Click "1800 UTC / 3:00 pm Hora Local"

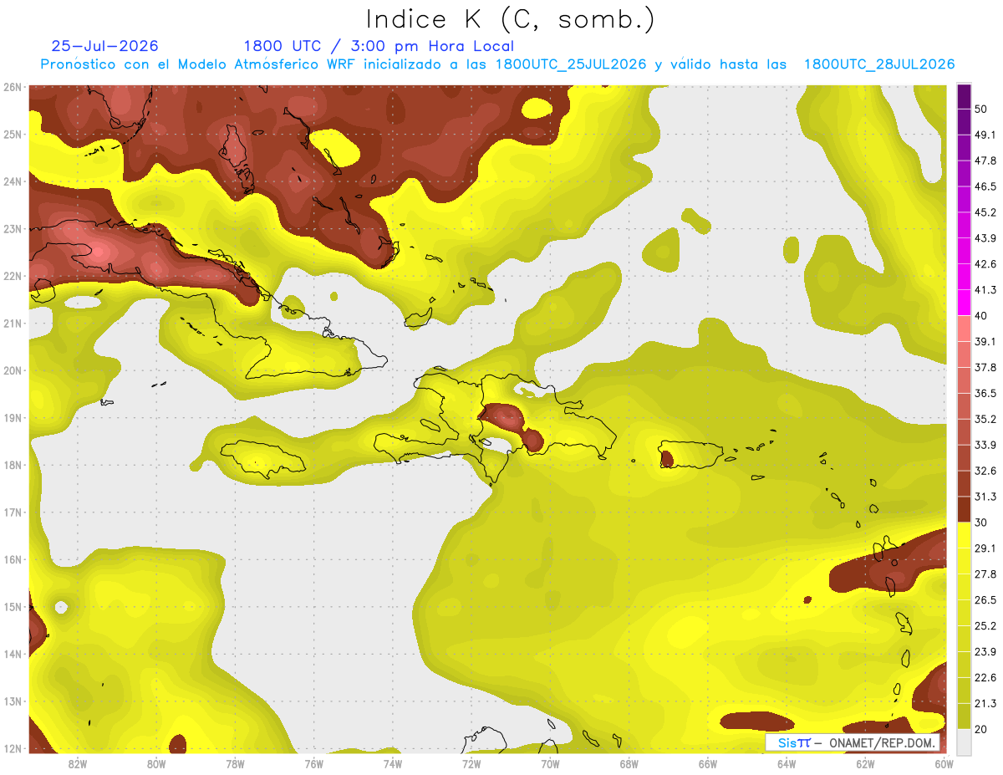379,46
